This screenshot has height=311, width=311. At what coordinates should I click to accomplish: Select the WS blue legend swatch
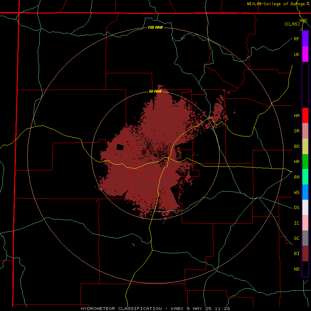(x=305, y=192)
